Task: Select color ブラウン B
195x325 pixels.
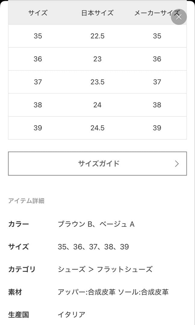Action: (75, 224)
